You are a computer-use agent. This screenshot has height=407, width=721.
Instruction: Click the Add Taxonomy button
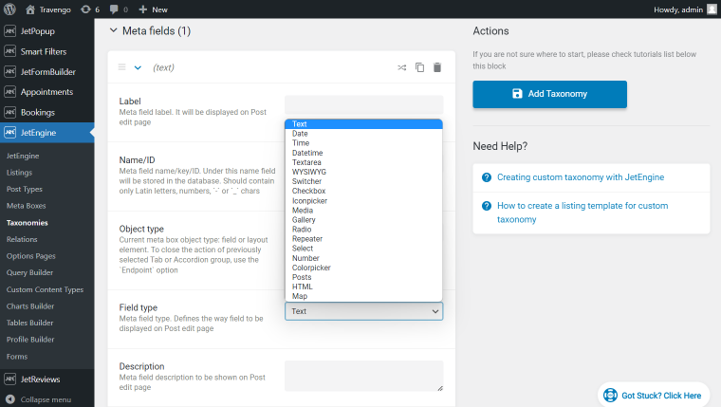click(x=549, y=94)
